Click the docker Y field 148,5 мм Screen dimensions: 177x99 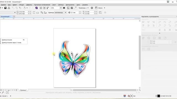coord(159,43)
